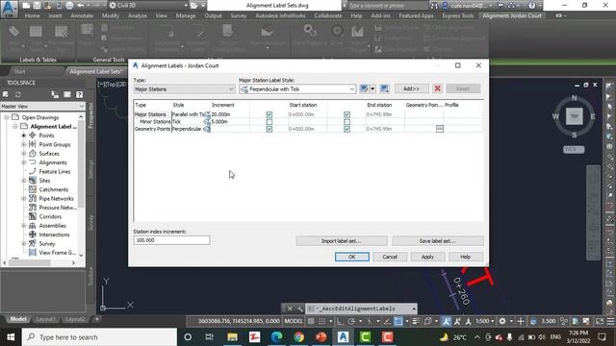Click OK in the Alignment Labels dialog
Image resolution: width=616 pixels, height=346 pixels.
(x=352, y=257)
